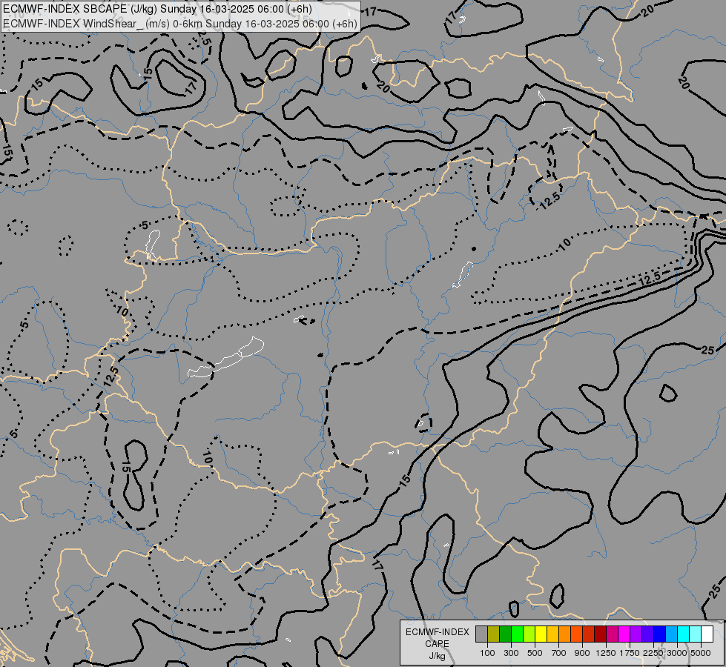Select the olive legend swatch after 100
Viewport: 726px width, 667px height.
(x=494, y=634)
